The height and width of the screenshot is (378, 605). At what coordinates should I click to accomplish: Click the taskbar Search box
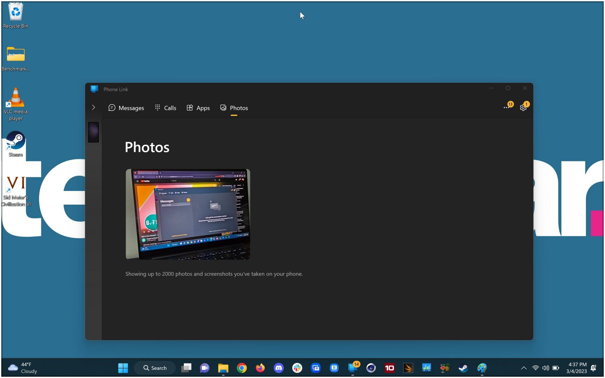pos(155,368)
